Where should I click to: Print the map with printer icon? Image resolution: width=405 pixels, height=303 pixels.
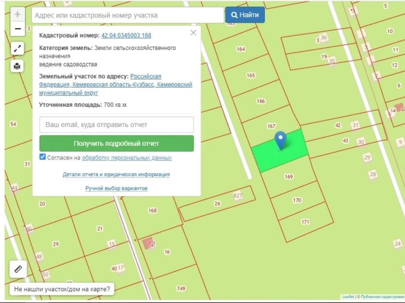coord(17,66)
